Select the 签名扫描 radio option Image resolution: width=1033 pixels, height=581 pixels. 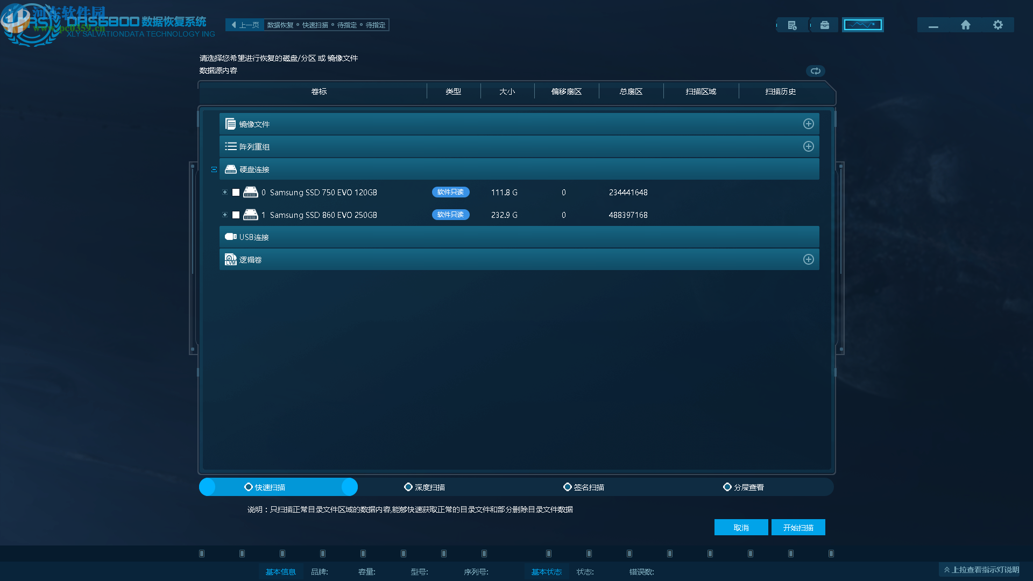click(567, 487)
